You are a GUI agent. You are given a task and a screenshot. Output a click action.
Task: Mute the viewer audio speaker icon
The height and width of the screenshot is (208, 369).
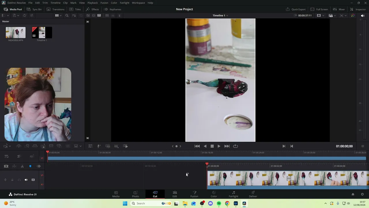point(363,15)
